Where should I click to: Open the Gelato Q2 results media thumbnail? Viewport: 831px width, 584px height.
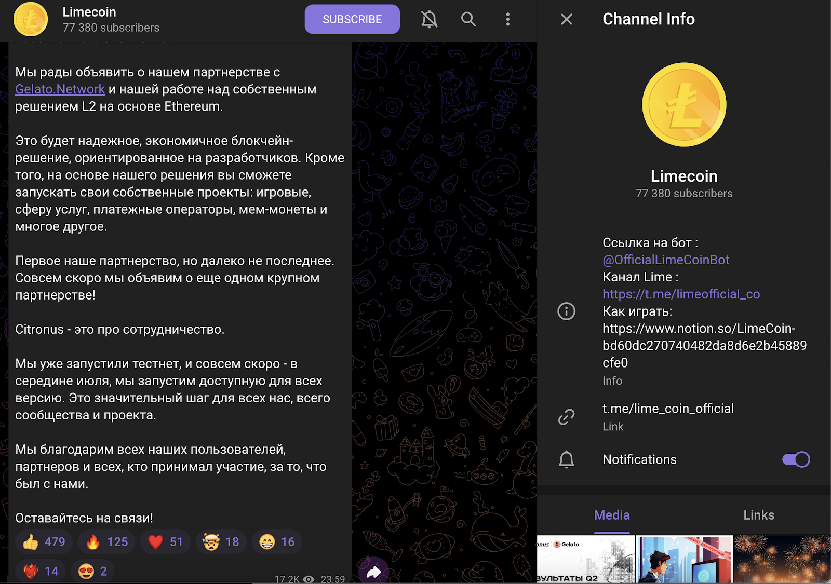[x=586, y=559]
